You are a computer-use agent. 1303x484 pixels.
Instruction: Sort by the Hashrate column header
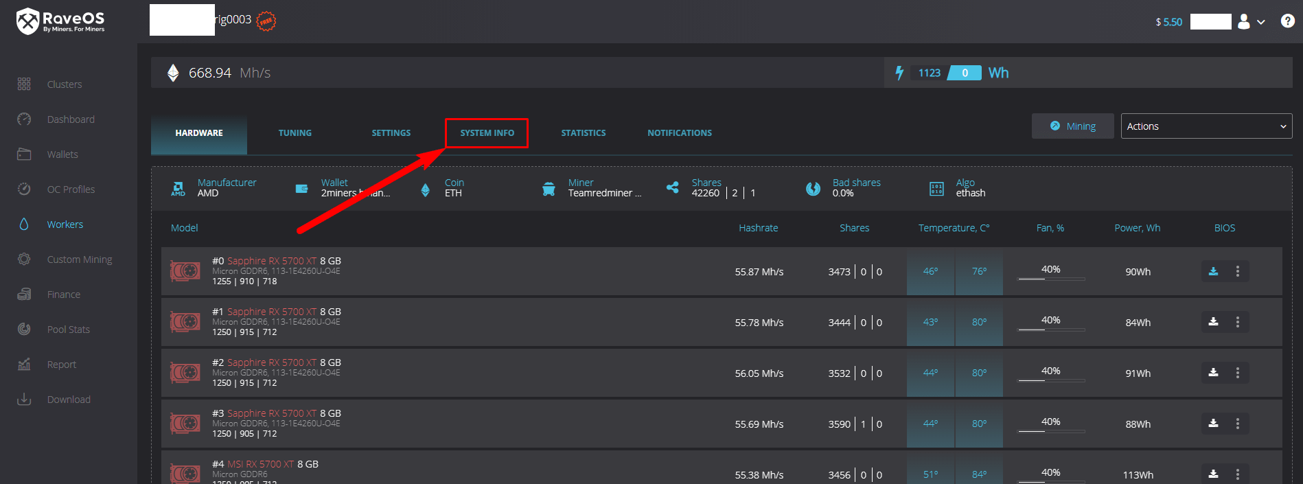(758, 228)
